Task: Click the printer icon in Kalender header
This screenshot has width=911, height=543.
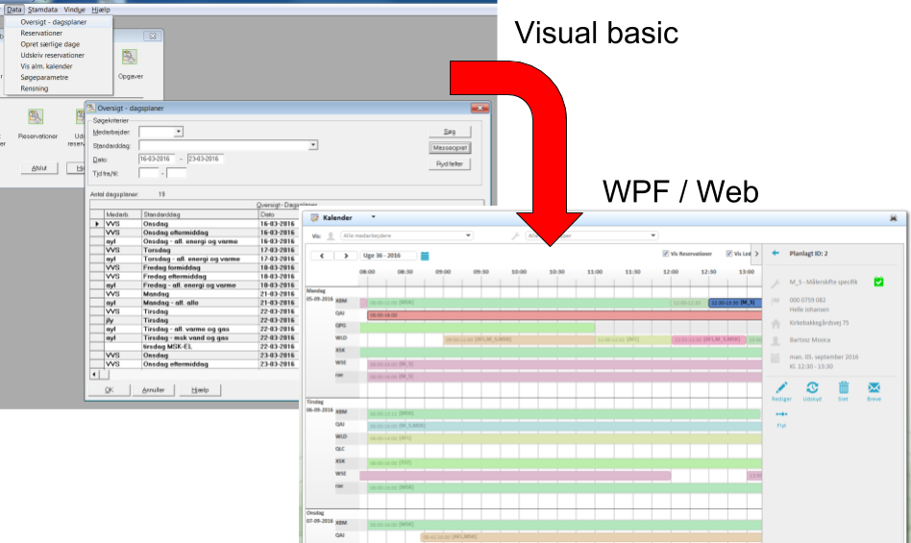Action: pyautogui.click(x=893, y=218)
